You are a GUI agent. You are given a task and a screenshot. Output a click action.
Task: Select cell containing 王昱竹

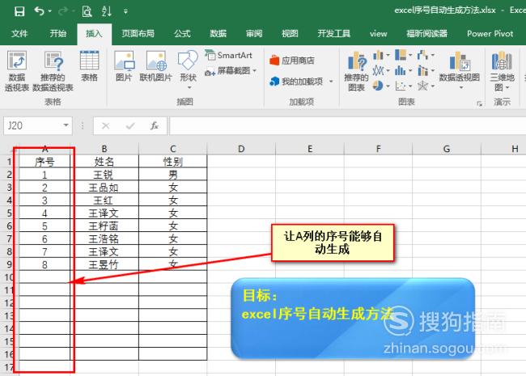pos(104,264)
